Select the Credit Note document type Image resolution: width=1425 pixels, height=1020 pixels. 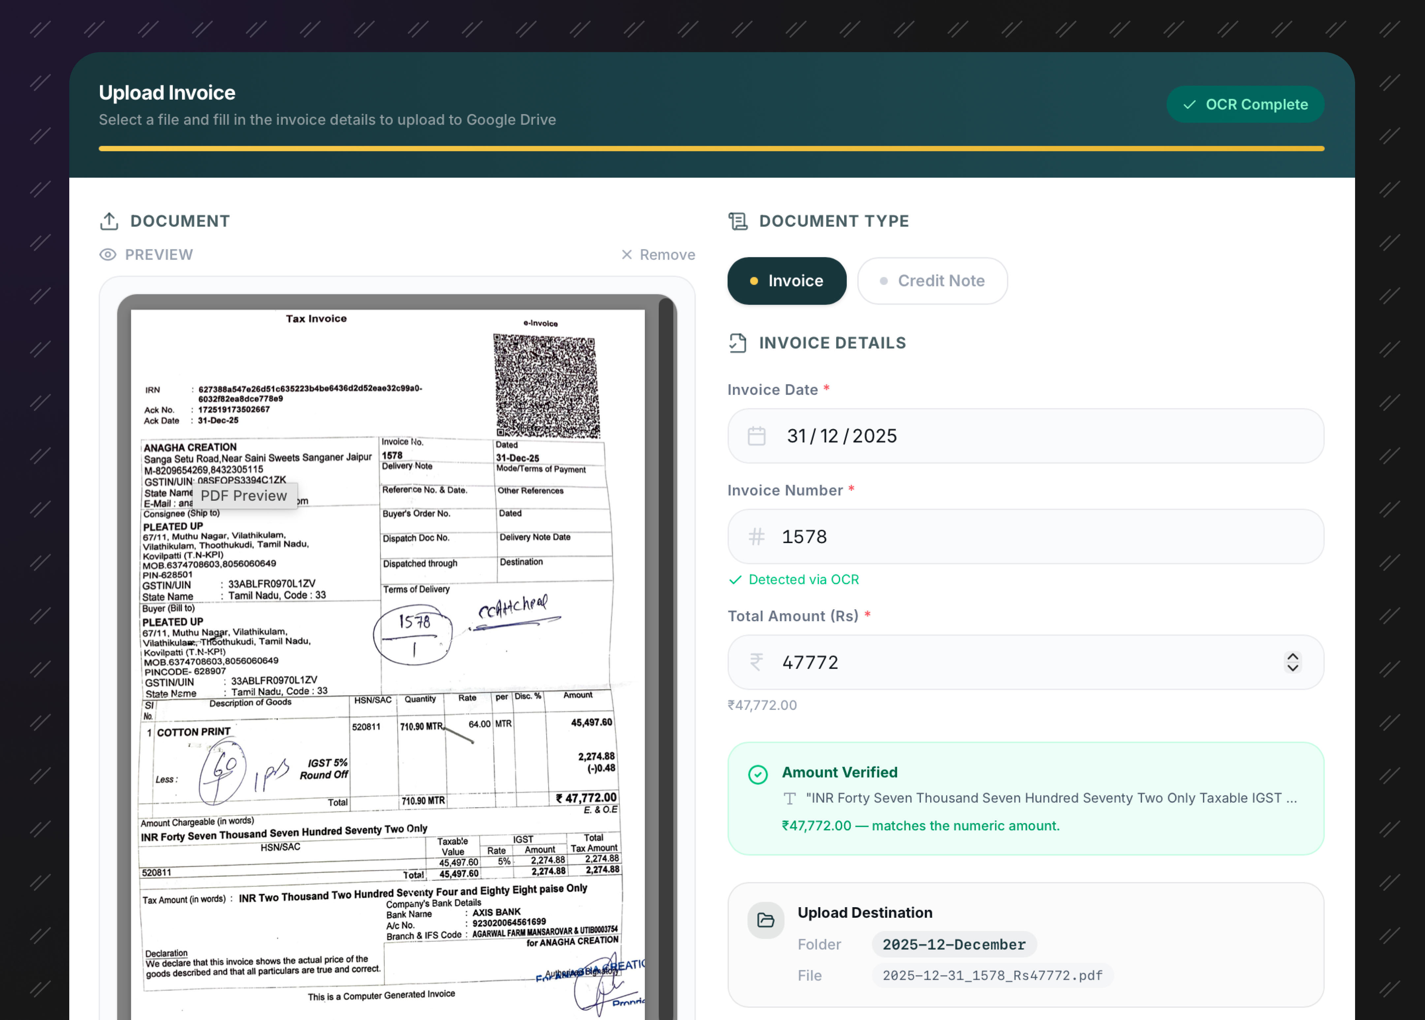[x=932, y=281]
